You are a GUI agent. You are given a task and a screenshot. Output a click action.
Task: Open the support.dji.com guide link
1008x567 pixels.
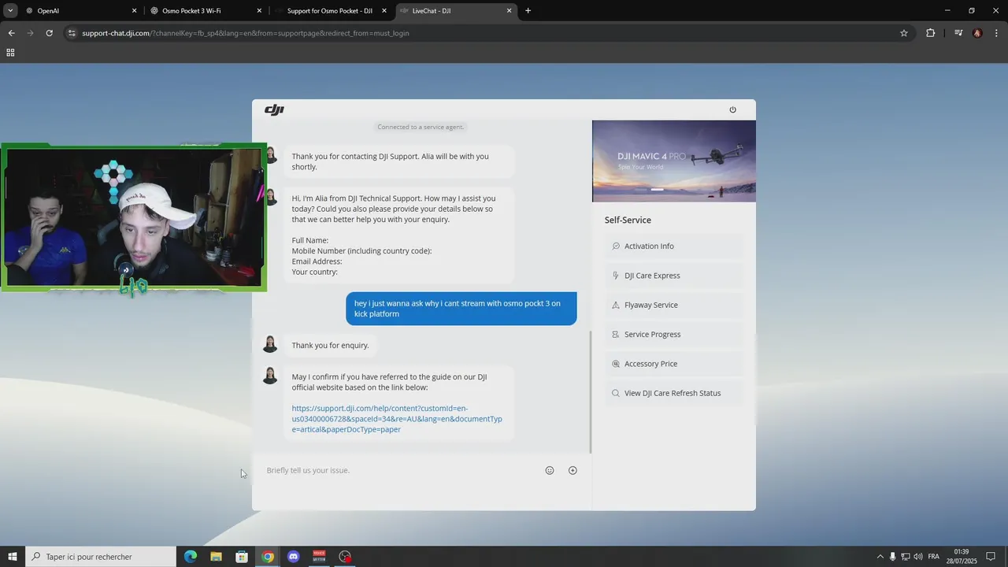[397, 419]
